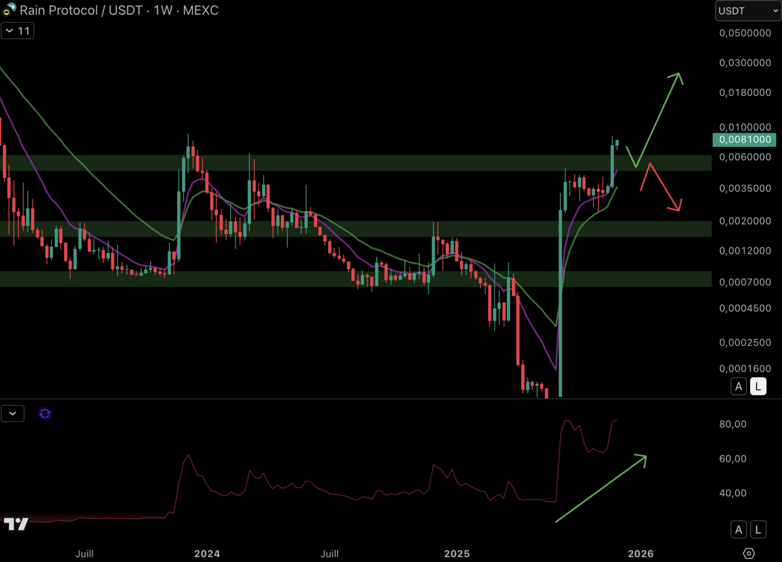Expand the indicators legend showing 11
The width and height of the screenshot is (782, 562).
(18, 31)
